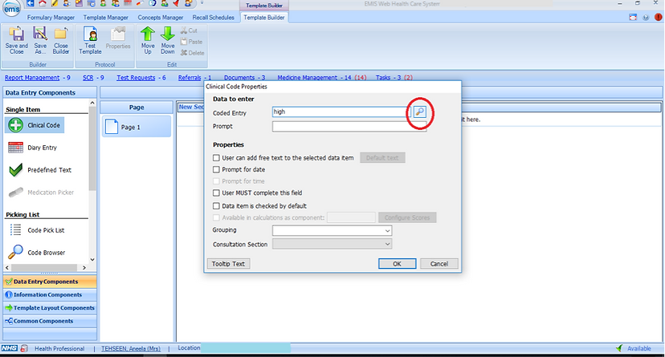Select the Code Pick List component
The image size is (665, 357).
coord(36,230)
